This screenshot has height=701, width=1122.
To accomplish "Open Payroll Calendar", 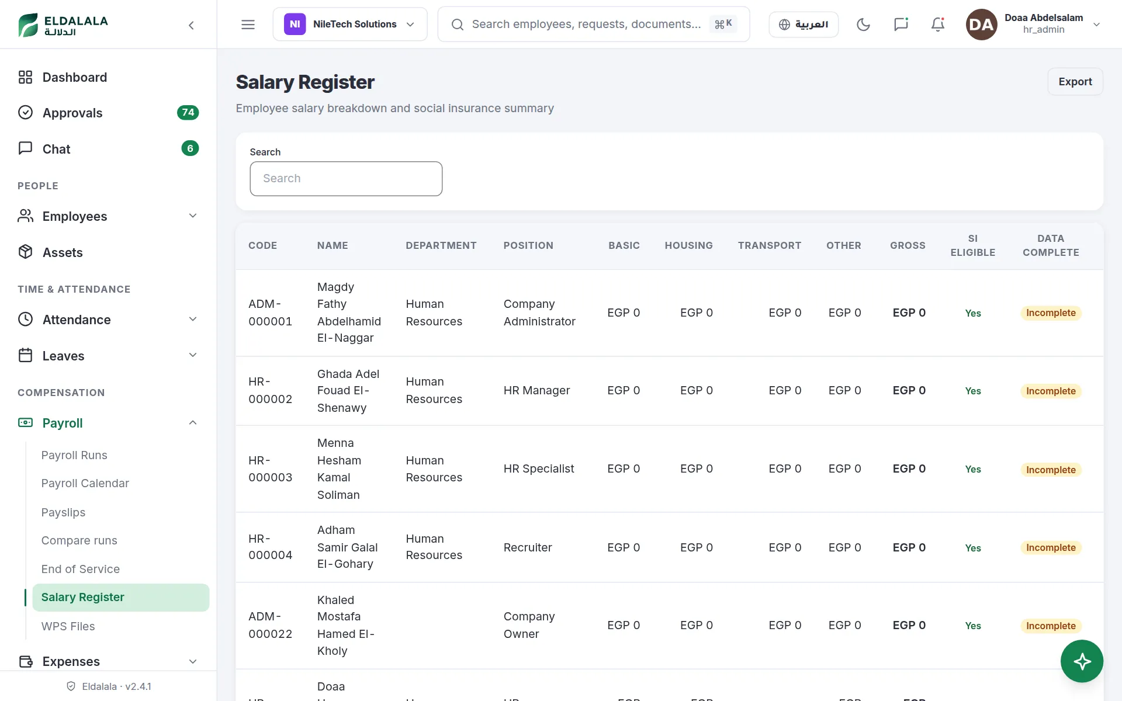I will (x=85, y=483).
